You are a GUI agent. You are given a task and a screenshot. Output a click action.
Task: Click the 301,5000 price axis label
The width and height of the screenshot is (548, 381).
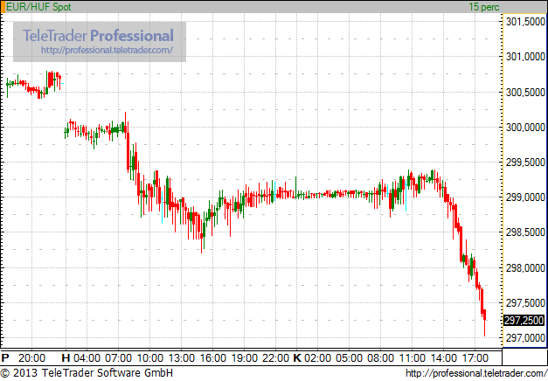pos(525,22)
